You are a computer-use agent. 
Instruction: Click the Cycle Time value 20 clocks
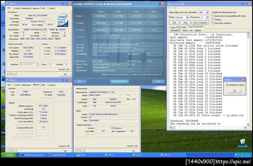[43, 121]
